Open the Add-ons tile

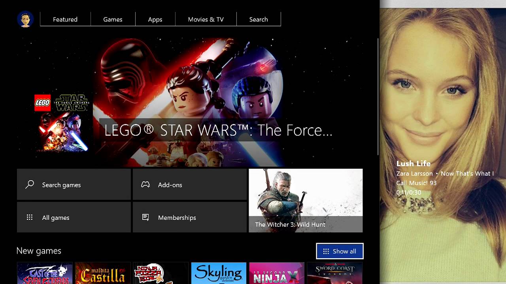pos(190,185)
